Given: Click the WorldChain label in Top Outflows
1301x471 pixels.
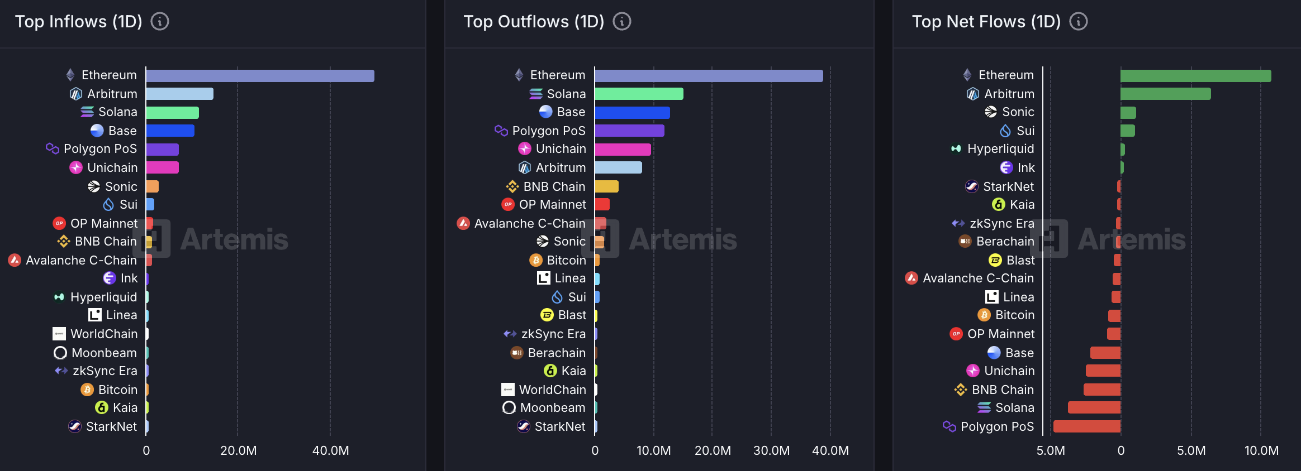Looking at the screenshot, I should coord(553,390).
